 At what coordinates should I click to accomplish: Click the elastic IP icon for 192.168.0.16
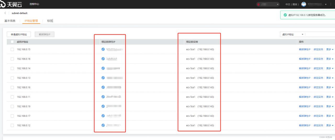(x=103, y=87)
